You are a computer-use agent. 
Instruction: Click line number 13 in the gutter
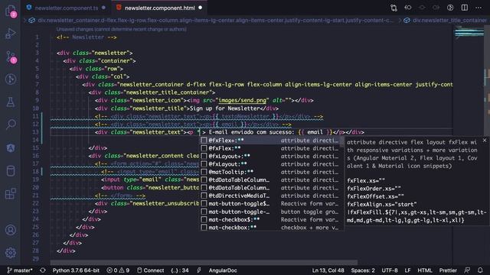pyautogui.click(x=37, y=132)
